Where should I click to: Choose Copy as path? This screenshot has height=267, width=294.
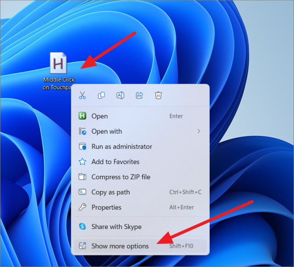pyautogui.click(x=140, y=192)
